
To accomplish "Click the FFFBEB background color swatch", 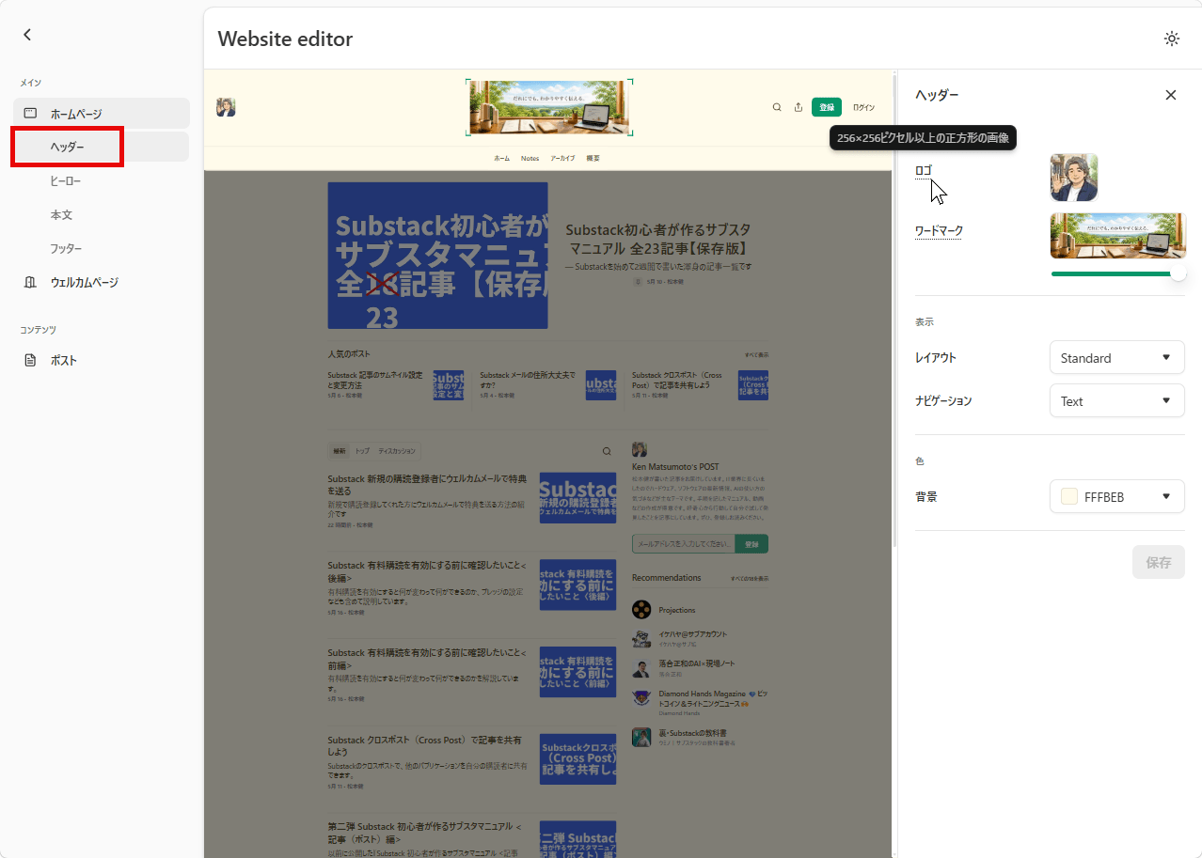I will 1068,497.
